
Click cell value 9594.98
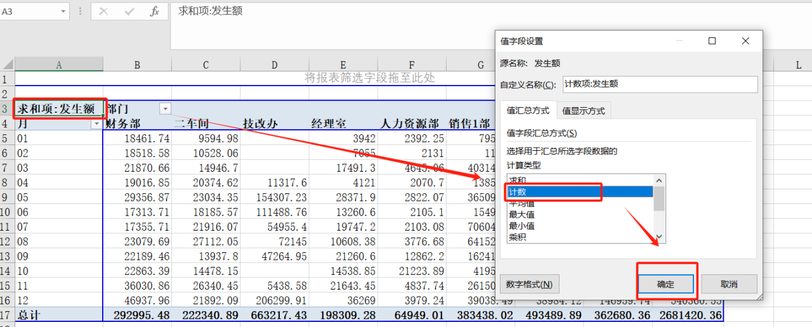218,138
